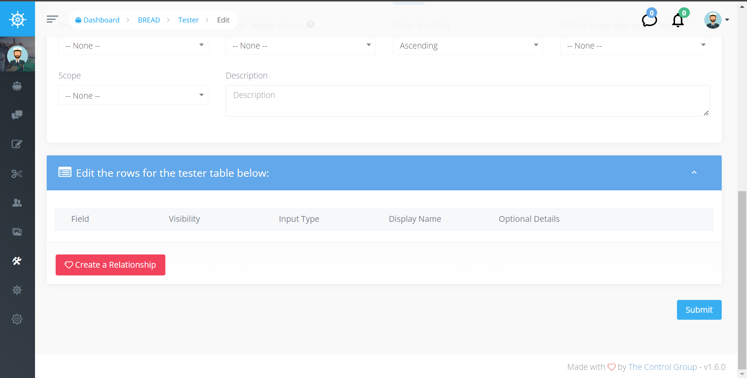Open the user avatar menu in header
Image resolution: width=747 pixels, height=378 pixels.
[x=716, y=20]
